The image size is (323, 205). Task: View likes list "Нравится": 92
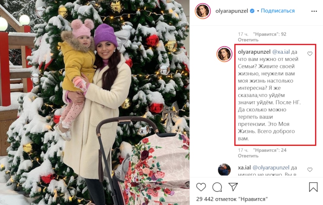click(270, 34)
